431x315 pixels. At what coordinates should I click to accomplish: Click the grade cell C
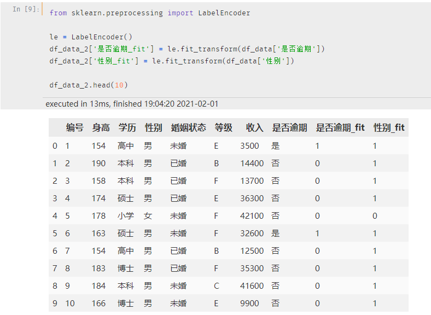tap(217, 286)
